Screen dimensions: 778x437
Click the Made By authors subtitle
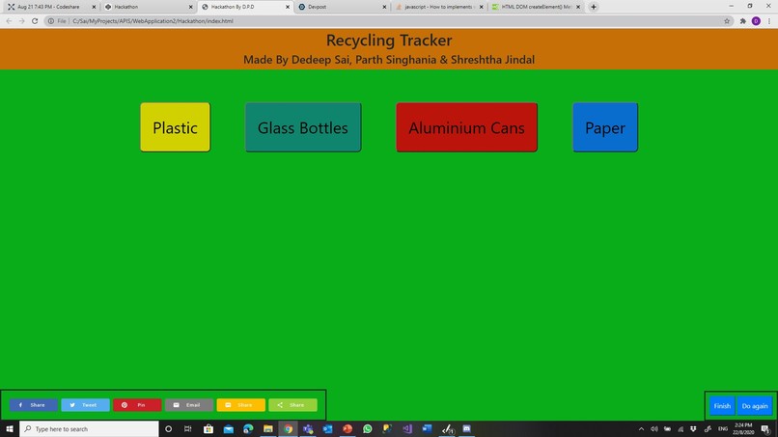[389, 60]
